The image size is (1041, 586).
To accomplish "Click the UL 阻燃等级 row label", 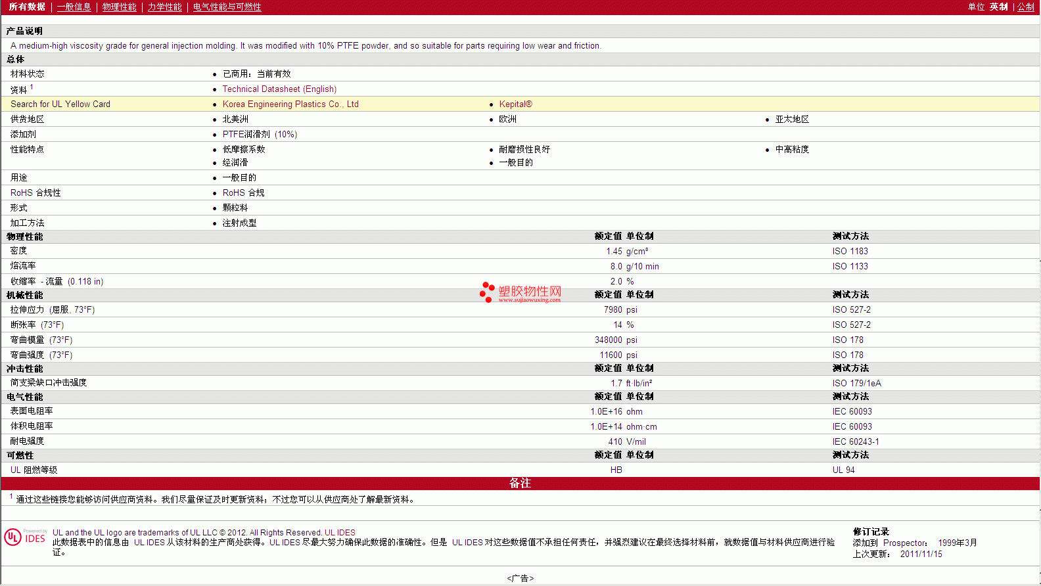I will (34, 470).
